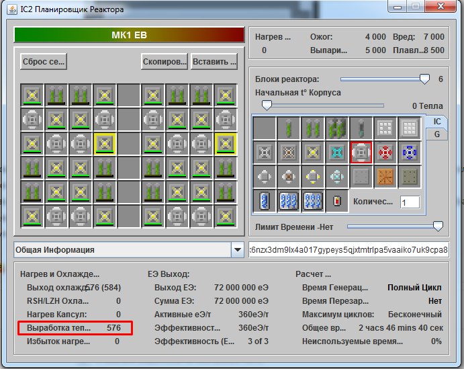
Task: Pick the thick neutron reflector in palette
Action: click(410, 128)
